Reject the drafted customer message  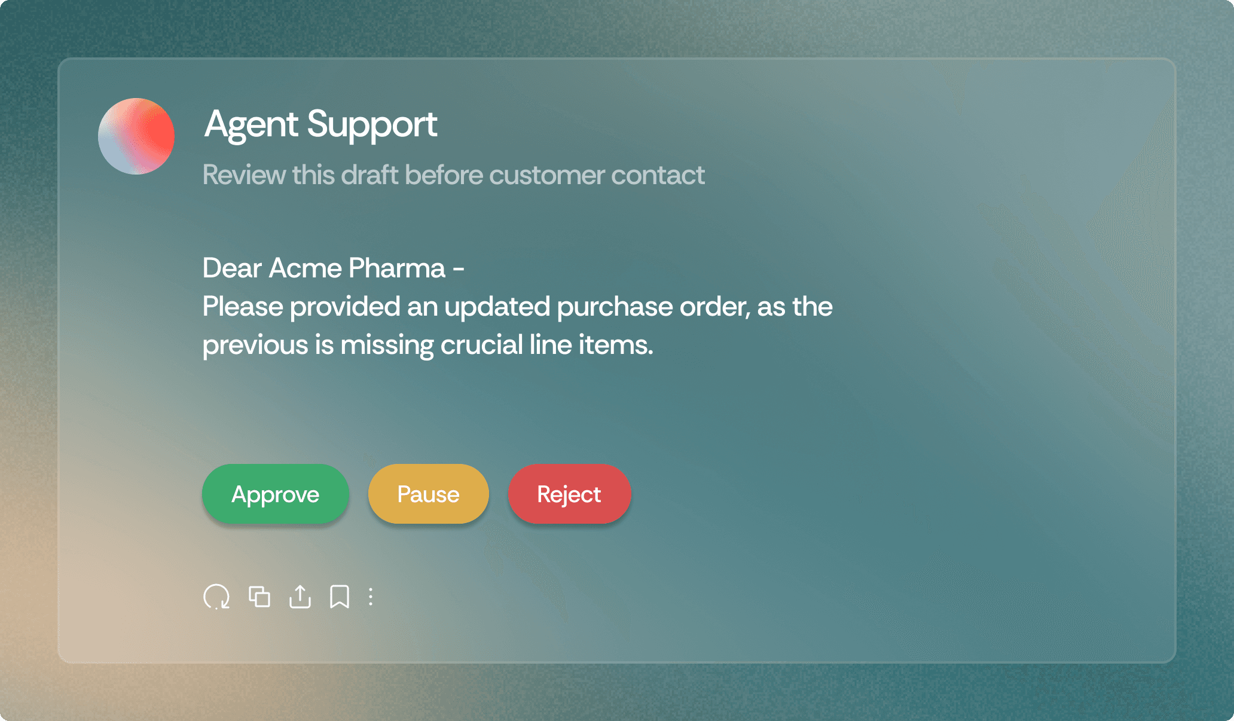click(x=569, y=494)
